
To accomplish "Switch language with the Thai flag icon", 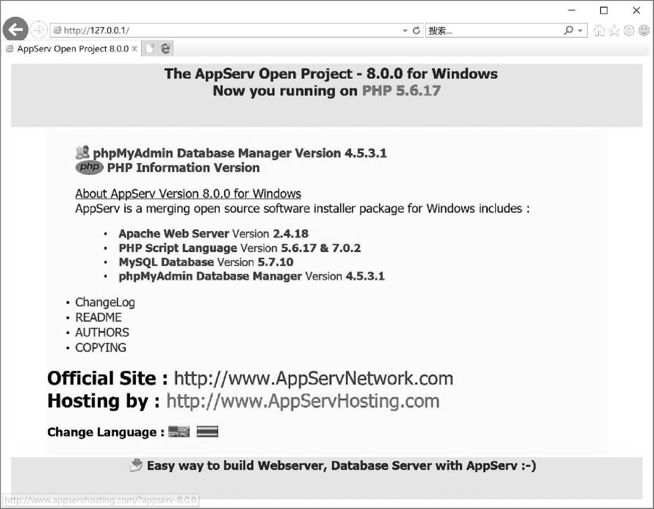I will coord(207,432).
